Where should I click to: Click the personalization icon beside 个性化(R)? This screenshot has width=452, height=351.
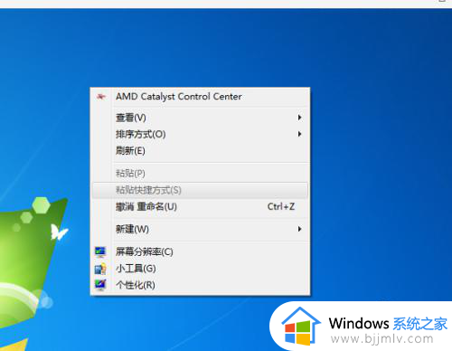[x=100, y=285]
